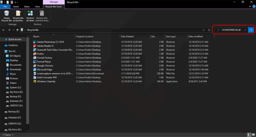Open Downloads in navigation pane

point(15,70)
